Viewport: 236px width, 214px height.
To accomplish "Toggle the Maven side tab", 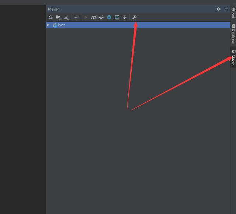I will 233,57.
